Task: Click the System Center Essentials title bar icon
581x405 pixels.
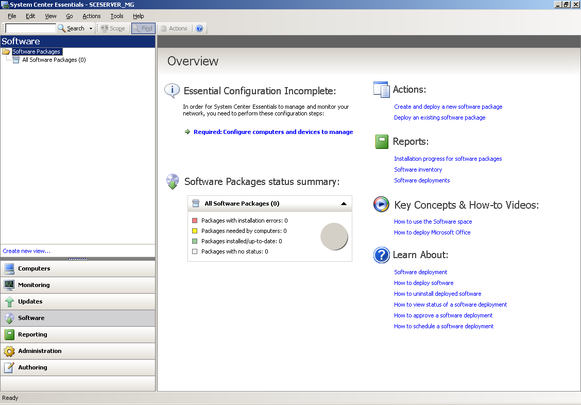Action: pyautogui.click(x=5, y=5)
